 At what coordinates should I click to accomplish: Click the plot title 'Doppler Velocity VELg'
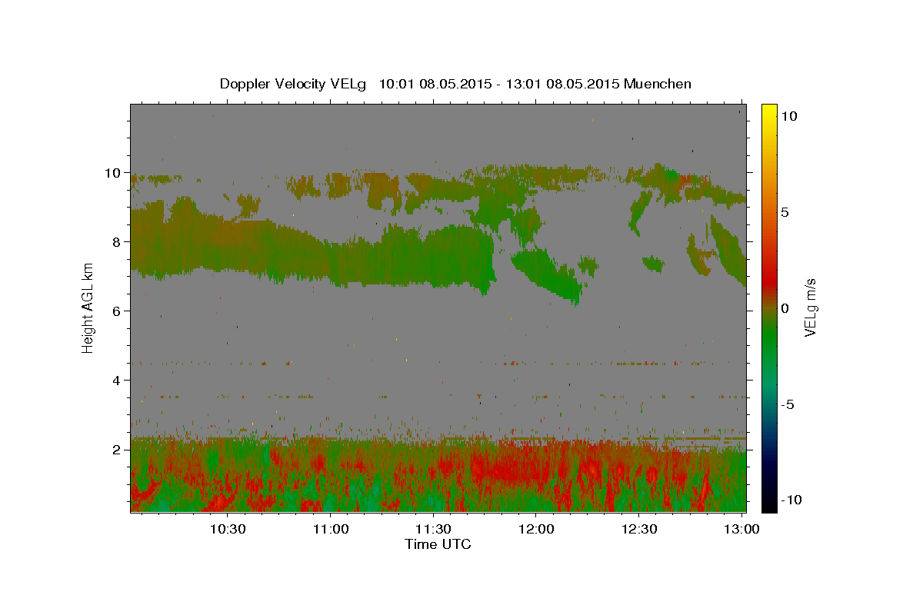[294, 84]
